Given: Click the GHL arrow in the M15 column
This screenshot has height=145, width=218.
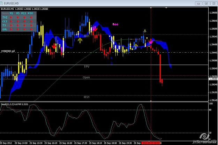Looking at the screenshot, I should tap(24, 29).
